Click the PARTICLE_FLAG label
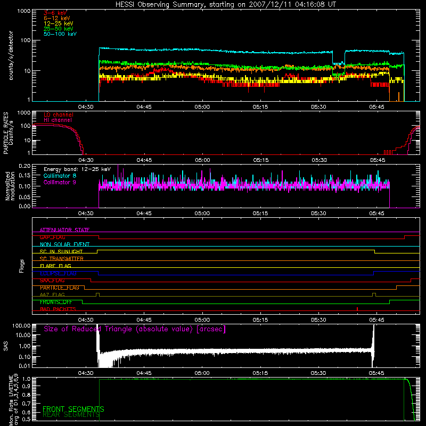The width and height of the screenshot is (426, 426). click(60, 288)
